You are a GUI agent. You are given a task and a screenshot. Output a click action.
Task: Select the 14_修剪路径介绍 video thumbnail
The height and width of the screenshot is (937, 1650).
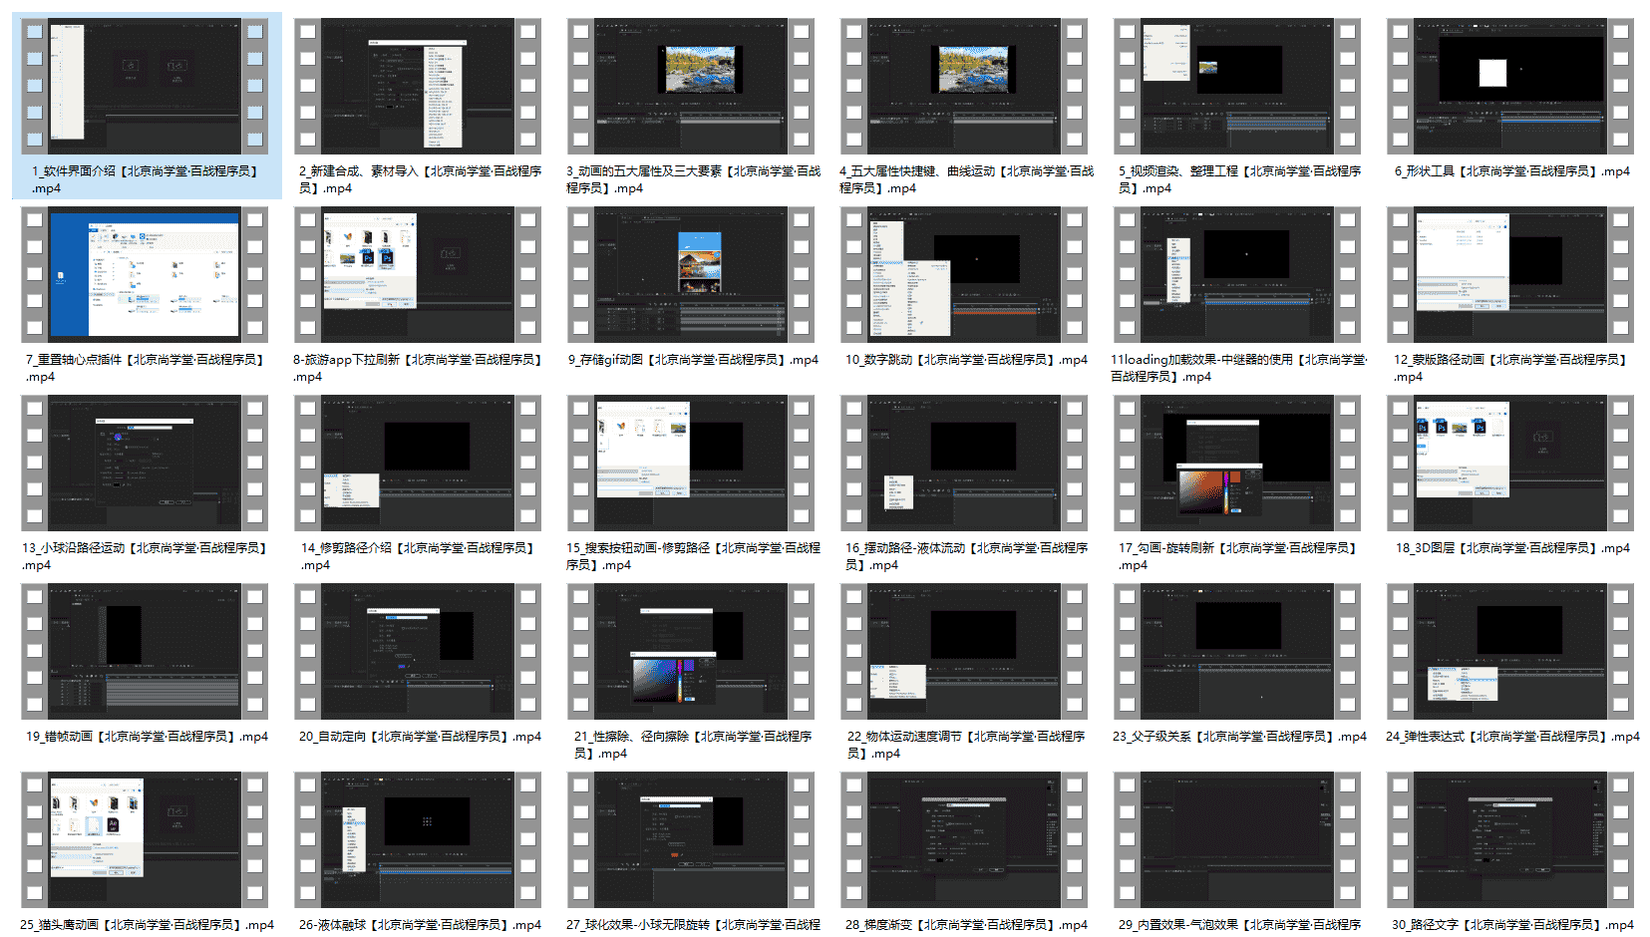(x=418, y=463)
